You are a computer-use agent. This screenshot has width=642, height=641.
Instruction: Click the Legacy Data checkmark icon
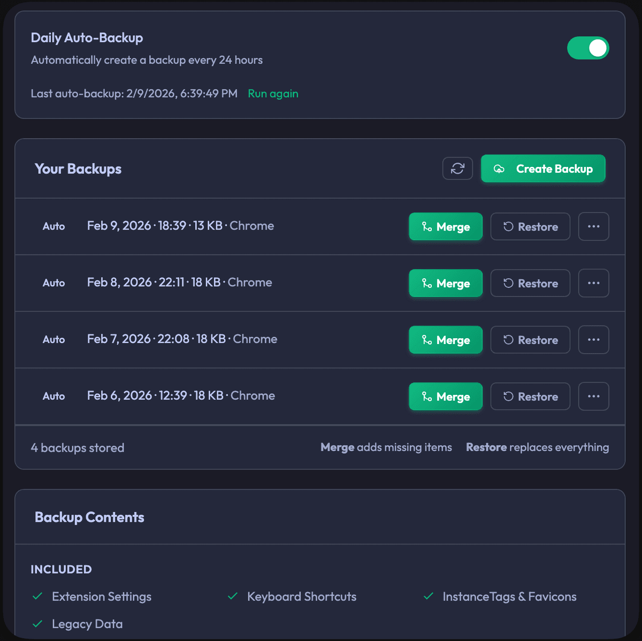coord(37,624)
